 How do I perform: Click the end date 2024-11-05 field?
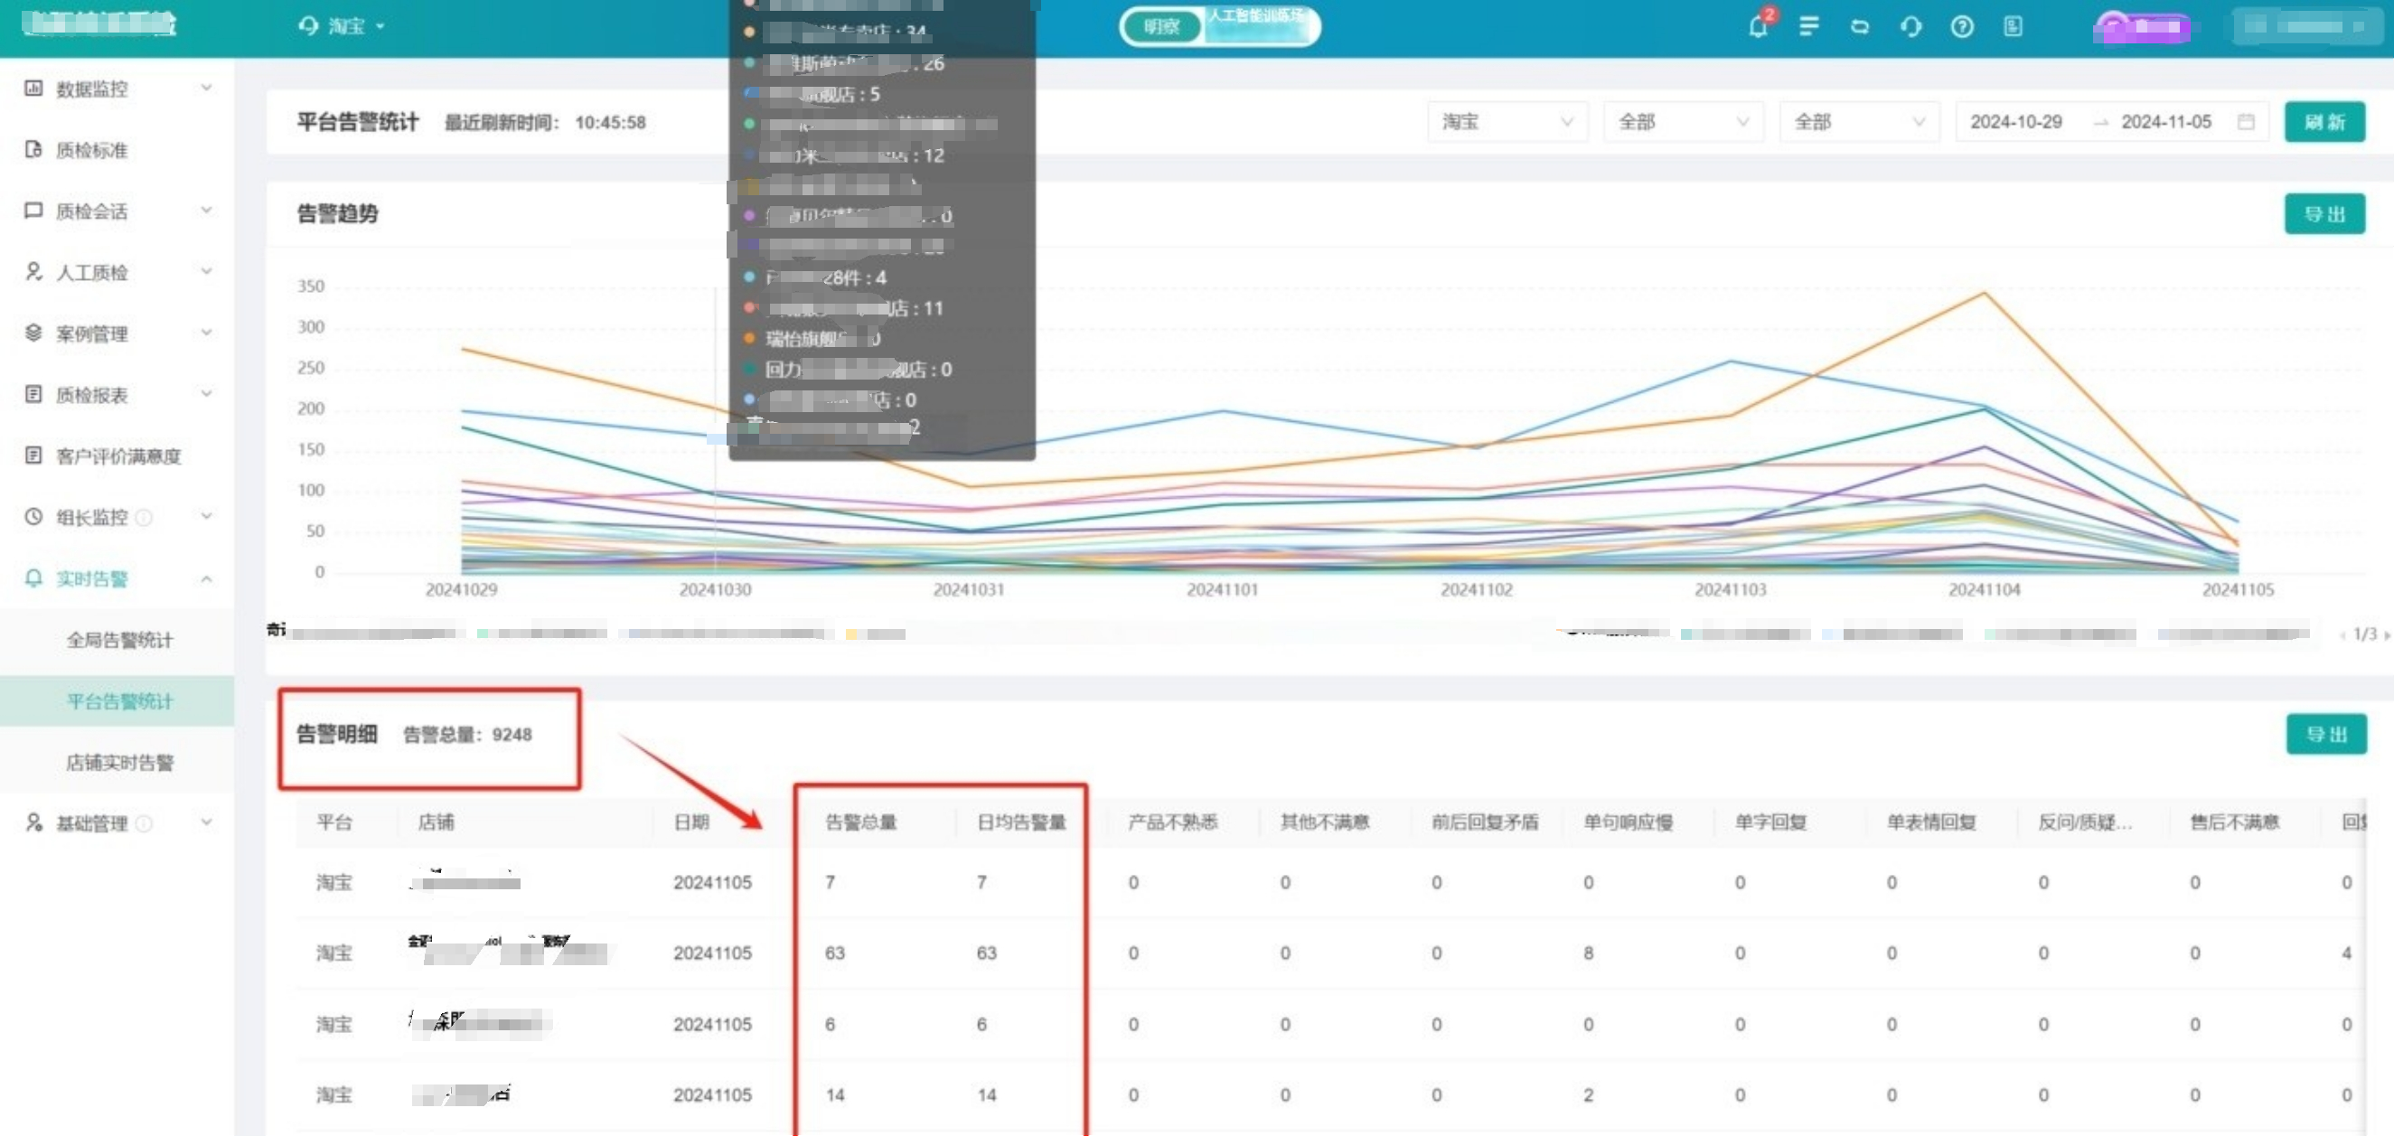pos(2166,122)
